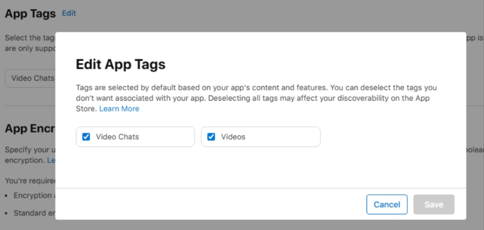The height and width of the screenshot is (230, 484).
Task: Open the Learn More link
Action: pos(119,109)
